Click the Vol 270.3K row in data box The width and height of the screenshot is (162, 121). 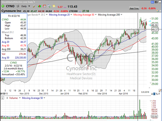[x=14, y=54]
